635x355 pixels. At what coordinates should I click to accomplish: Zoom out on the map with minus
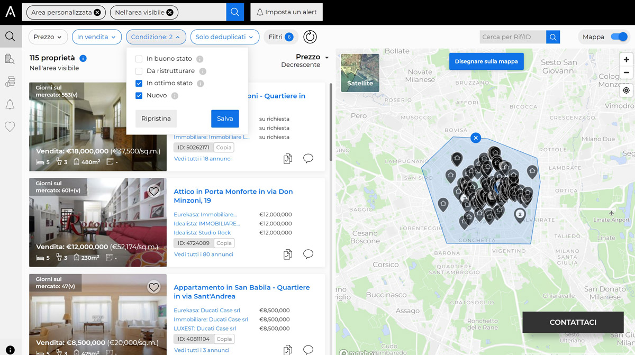click(x=627, y=73)
